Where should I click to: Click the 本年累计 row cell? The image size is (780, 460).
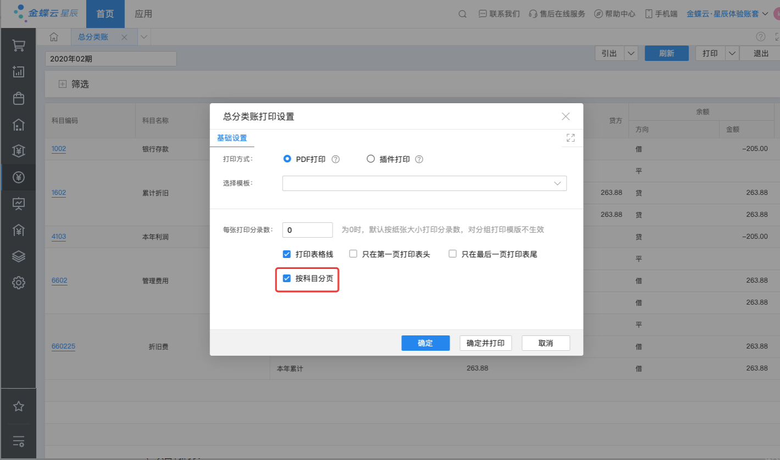click(290, 368)
